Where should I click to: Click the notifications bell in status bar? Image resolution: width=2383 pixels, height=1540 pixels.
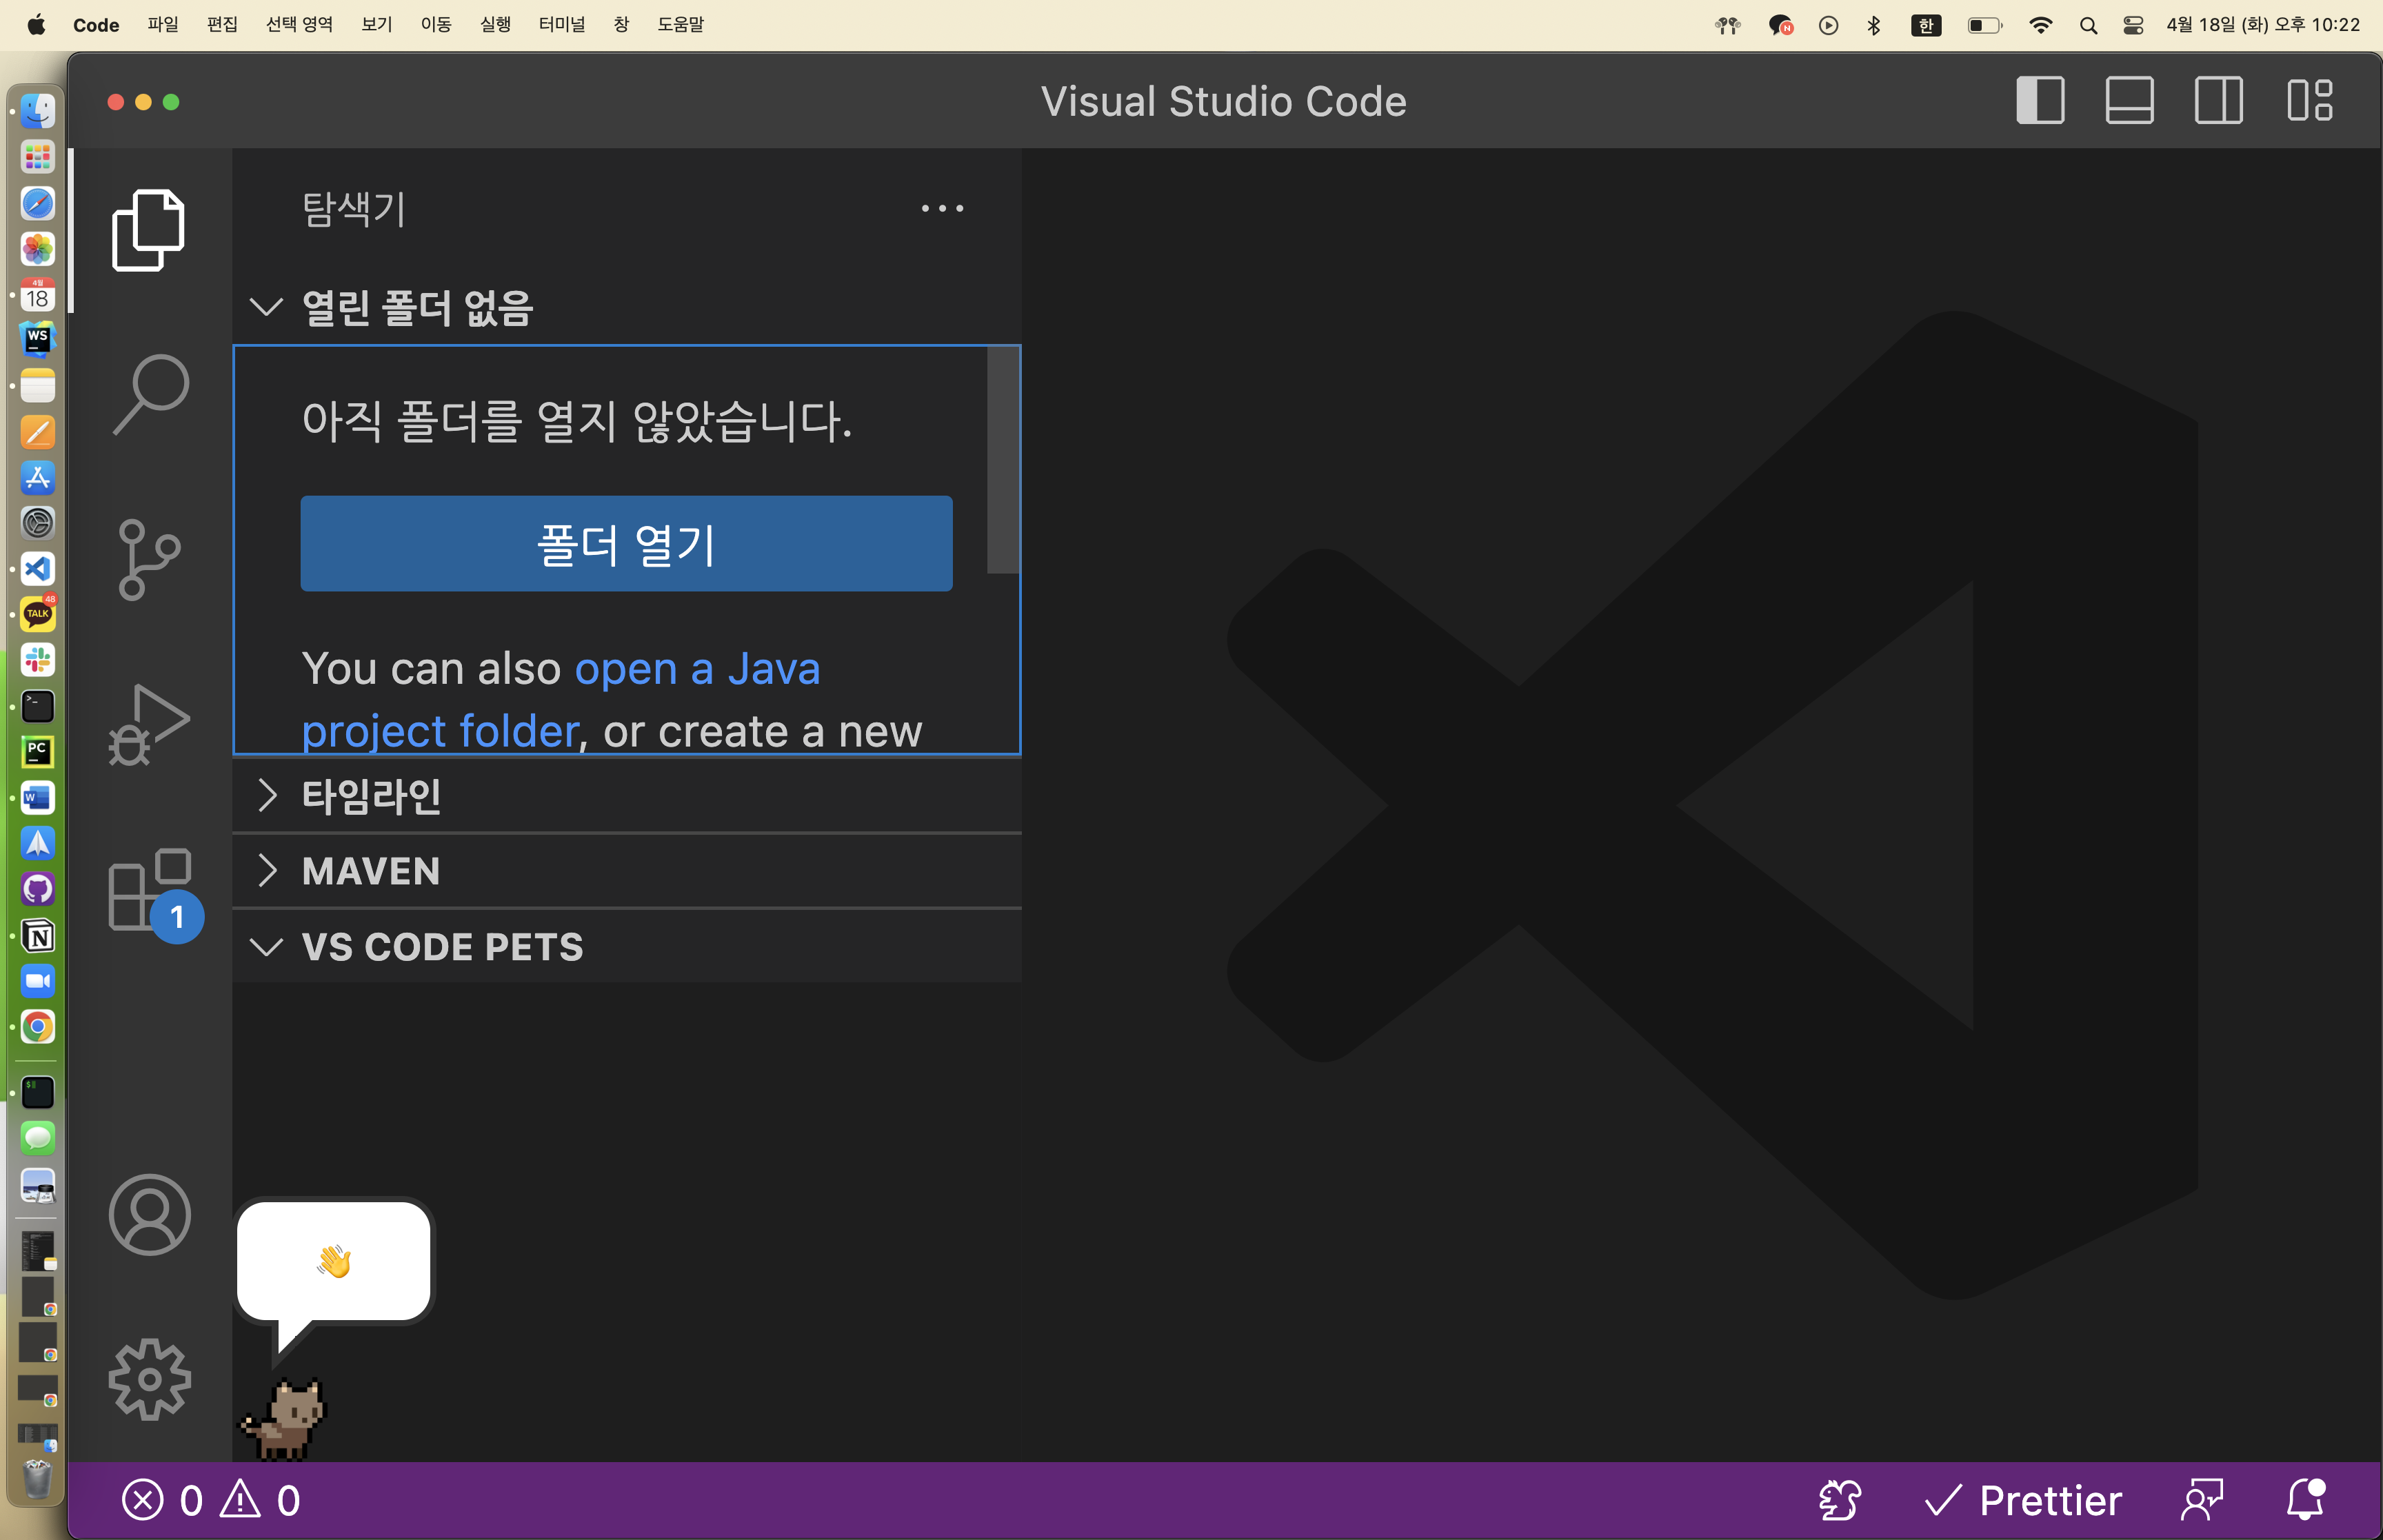point(2305,1499)
